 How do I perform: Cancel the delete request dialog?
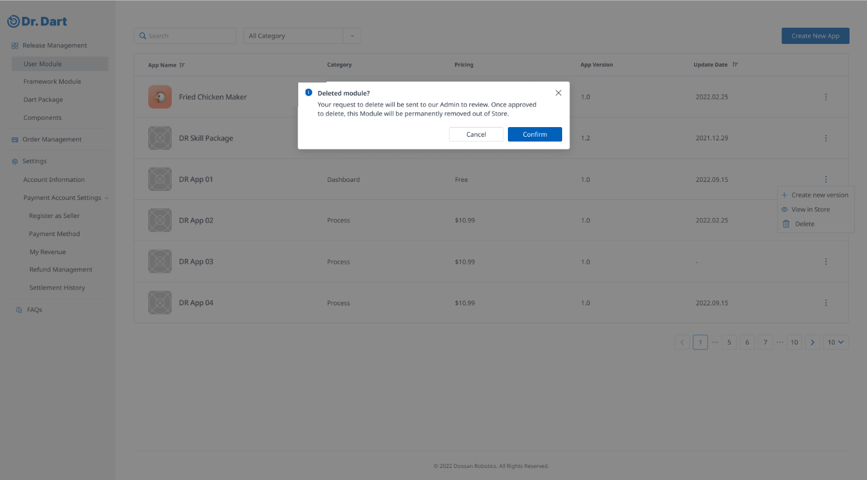[476, 134]
